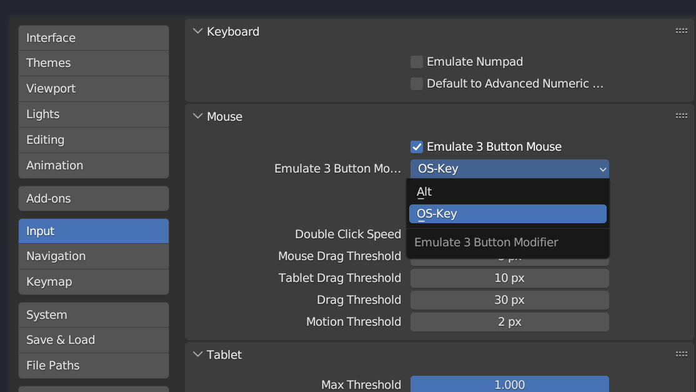Open the Add-ons section
696x392 pixels.
pyautogui.click(x=94, y=199)
